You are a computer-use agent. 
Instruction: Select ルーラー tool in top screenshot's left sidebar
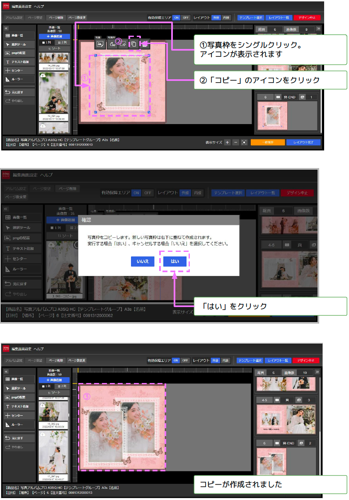(x=19, y=79)
